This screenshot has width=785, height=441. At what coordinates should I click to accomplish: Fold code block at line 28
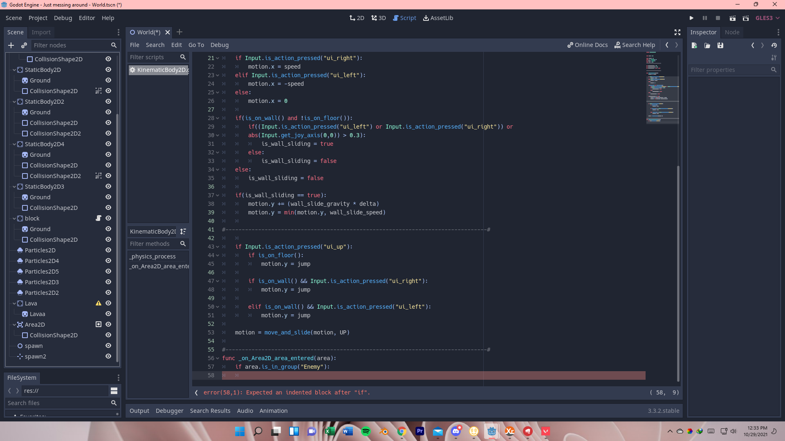tap(218, 118)
